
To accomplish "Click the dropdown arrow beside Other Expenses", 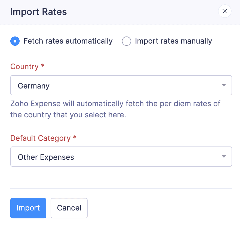I will pyautogui.click(x=224, y=157).
